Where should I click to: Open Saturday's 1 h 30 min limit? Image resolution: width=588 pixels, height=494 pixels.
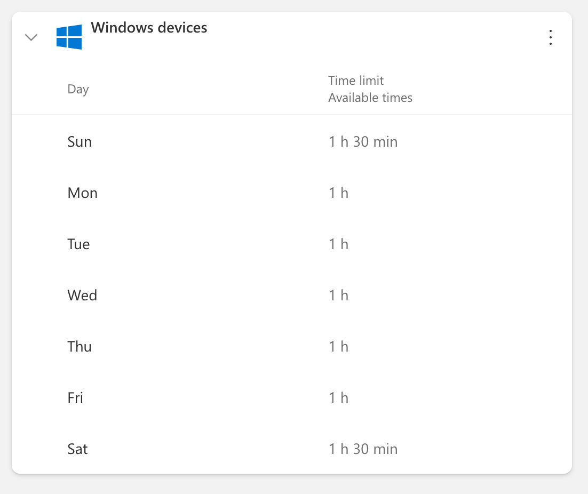point(363,449)
